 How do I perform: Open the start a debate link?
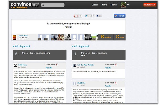[19, 8]
